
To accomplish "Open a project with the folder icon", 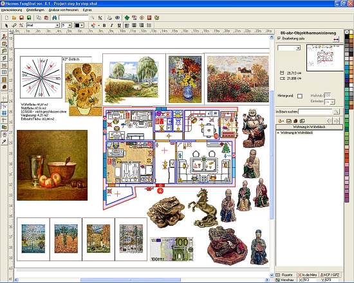I will (x=14, y=18).
